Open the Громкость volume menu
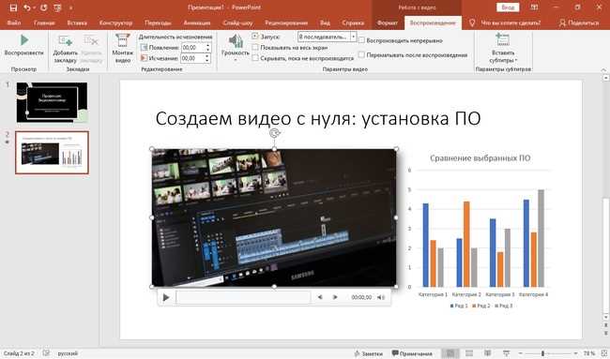 236,48
